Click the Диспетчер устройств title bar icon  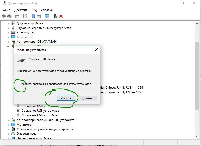[x=4, y=3]
